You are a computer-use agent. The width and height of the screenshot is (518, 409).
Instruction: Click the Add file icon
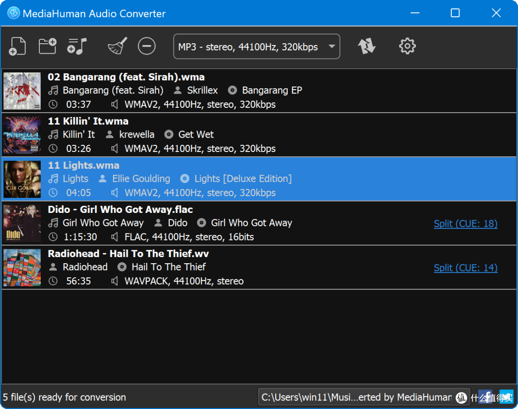click(18, 46)
